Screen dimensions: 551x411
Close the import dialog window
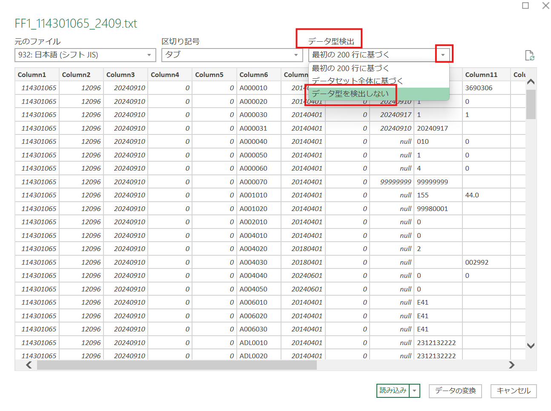pos(545,6)
